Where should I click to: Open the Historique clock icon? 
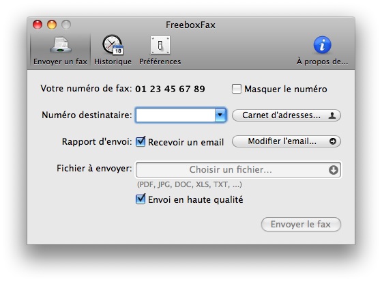[113, 45]
